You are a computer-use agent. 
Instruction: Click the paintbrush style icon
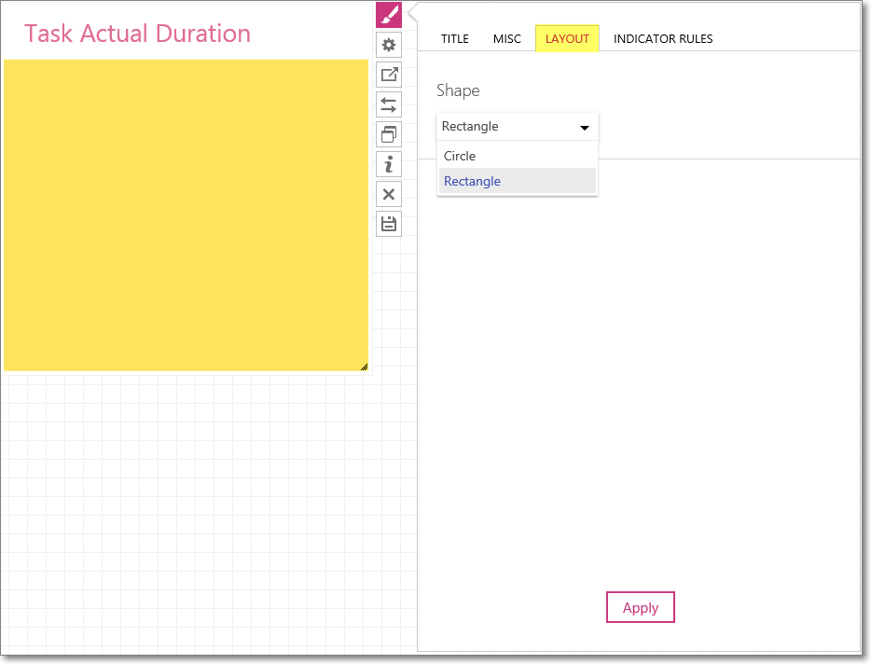389,14
